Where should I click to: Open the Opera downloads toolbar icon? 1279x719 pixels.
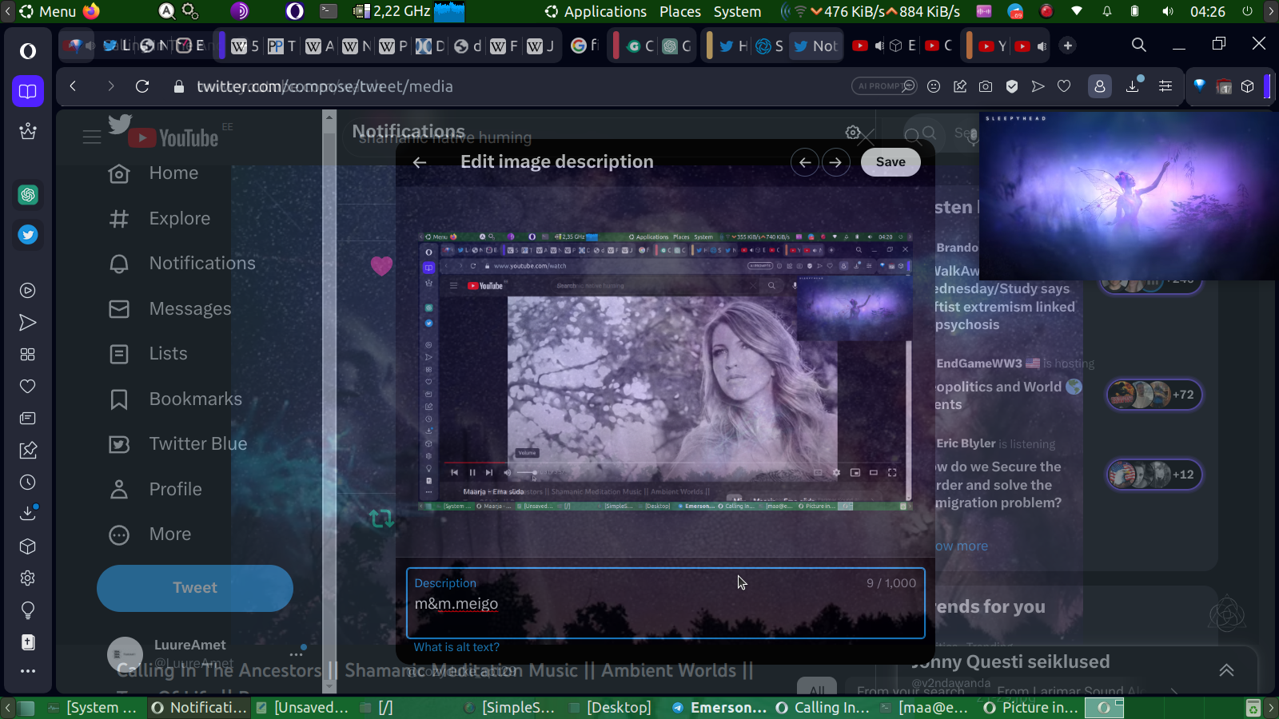click(1133, 86)
